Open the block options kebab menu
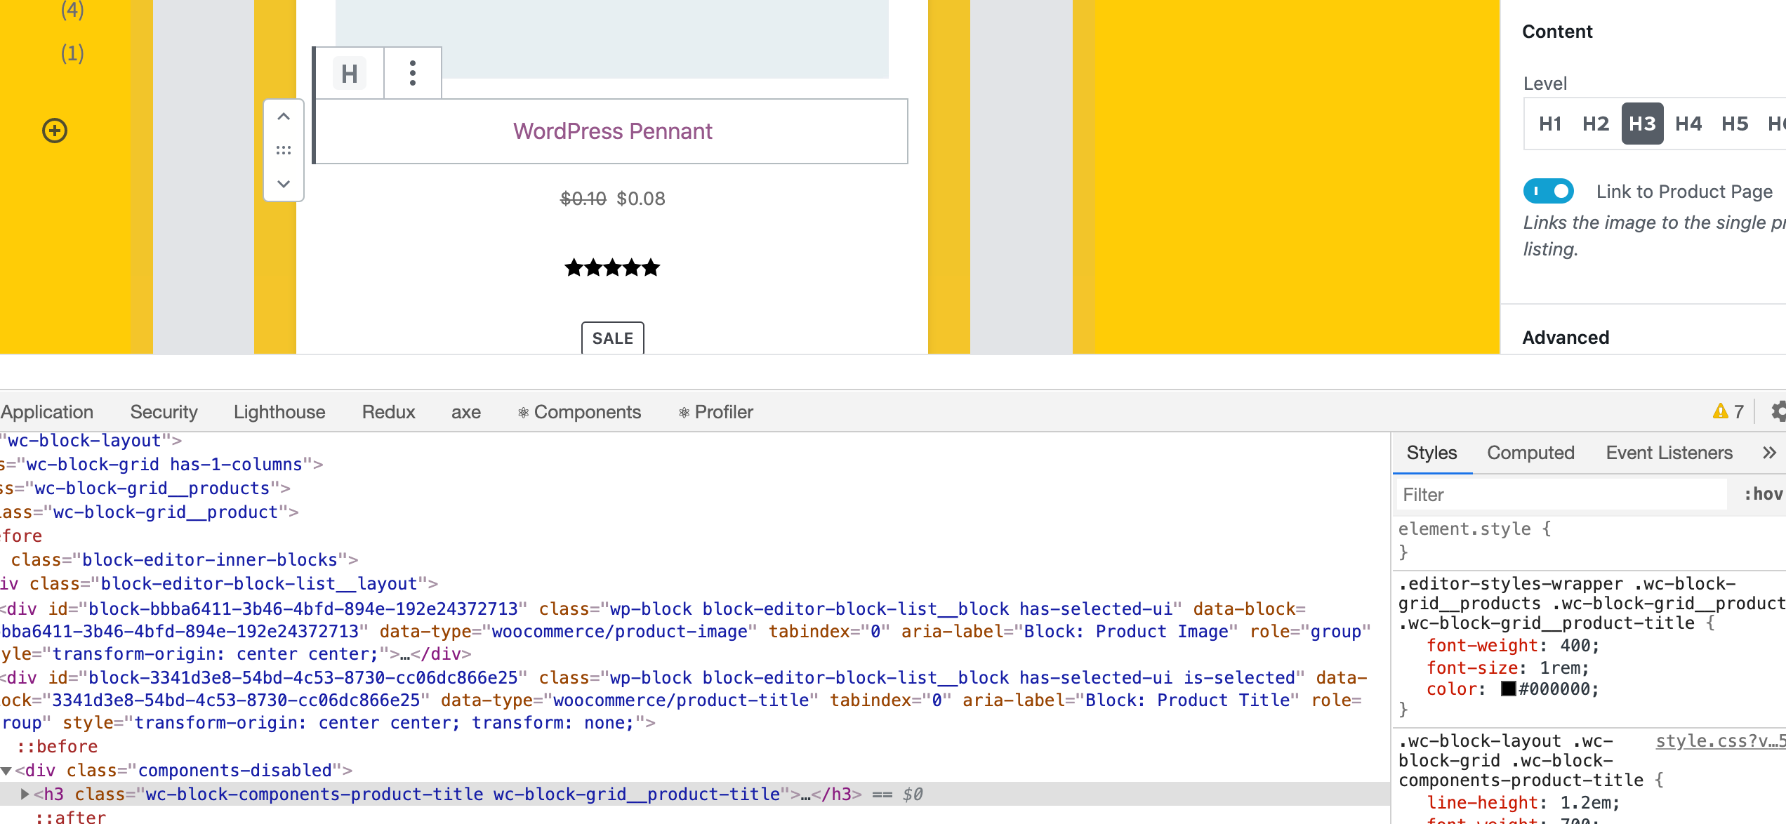 [x=412, y=72]
